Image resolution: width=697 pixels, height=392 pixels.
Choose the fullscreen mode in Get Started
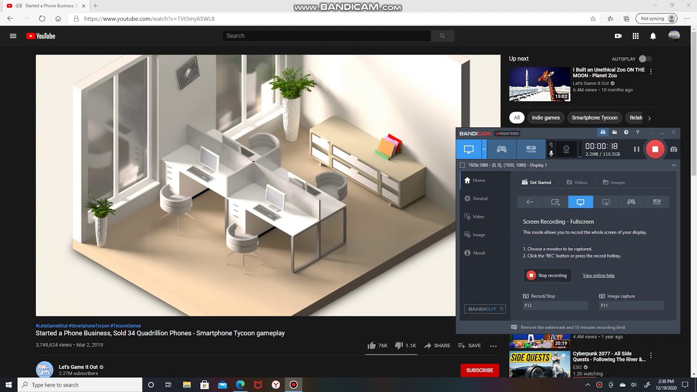pyautogui.click(x=580, y=202)
